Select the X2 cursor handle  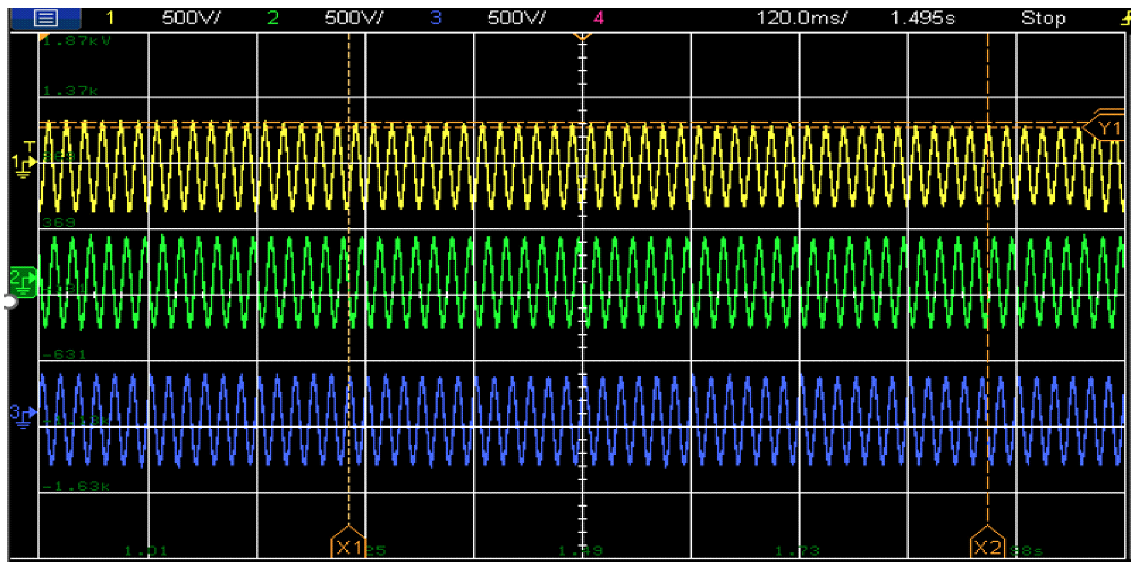click(987, 546)
